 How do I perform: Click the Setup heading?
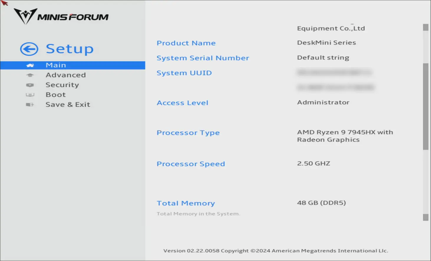click(x=70, y=49)
